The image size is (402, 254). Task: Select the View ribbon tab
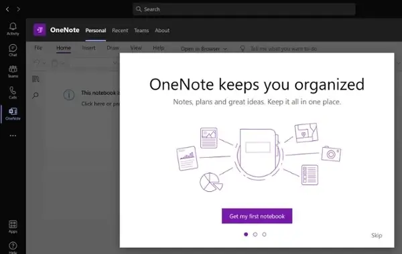click(136, 48)
